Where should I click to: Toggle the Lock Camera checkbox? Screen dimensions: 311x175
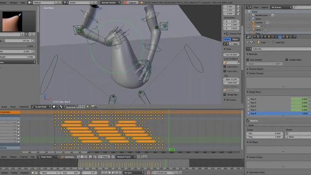point(225,71)
